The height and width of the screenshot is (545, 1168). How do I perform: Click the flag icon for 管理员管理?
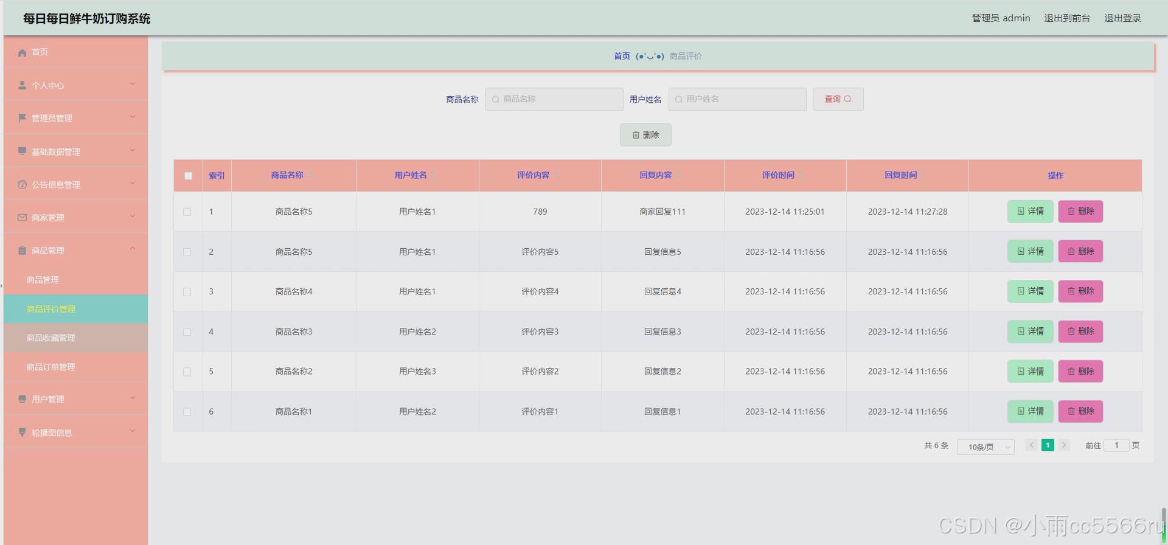point(22,118)
